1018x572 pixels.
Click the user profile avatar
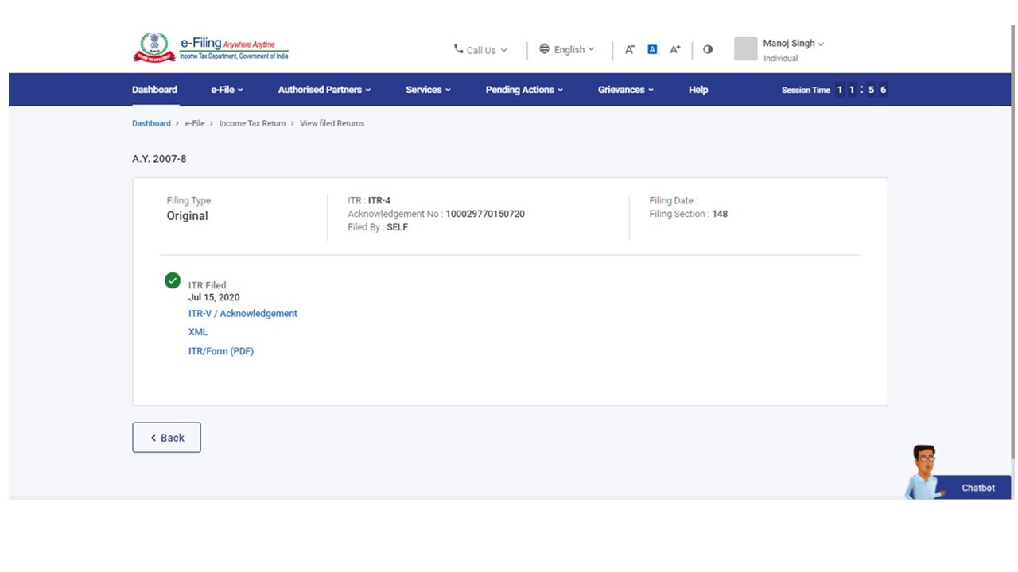click(x=745, y=49)
